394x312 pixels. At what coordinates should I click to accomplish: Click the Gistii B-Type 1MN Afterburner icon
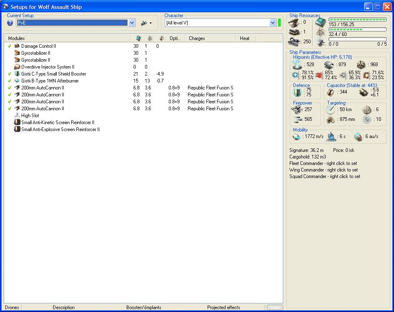pos(17,81)
